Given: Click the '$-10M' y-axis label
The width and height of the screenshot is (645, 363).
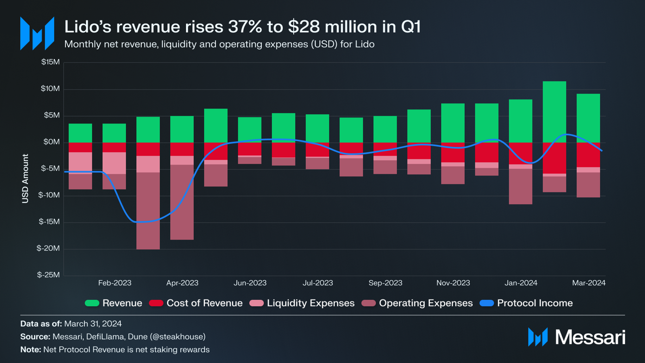Looking at the screenshot, I should (49, 195).
